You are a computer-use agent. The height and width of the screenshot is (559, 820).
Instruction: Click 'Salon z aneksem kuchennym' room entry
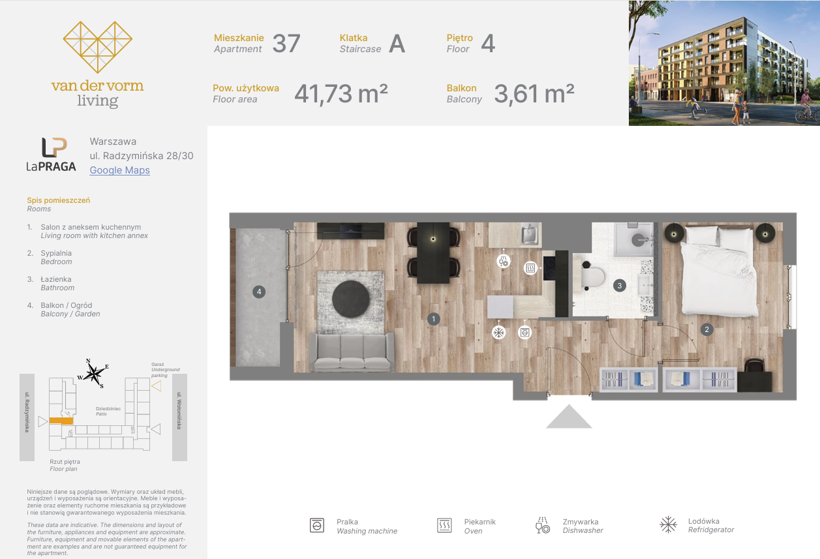coord(91,227)
